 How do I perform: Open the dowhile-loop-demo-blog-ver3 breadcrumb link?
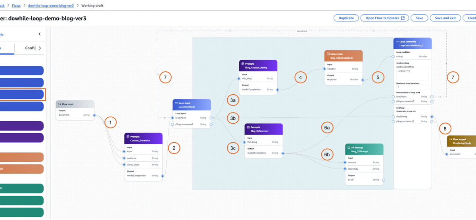coord(51,6)
